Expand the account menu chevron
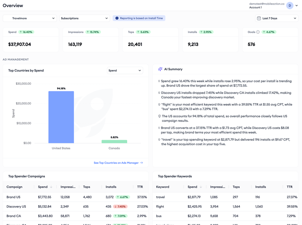 (x=297, y=5)
